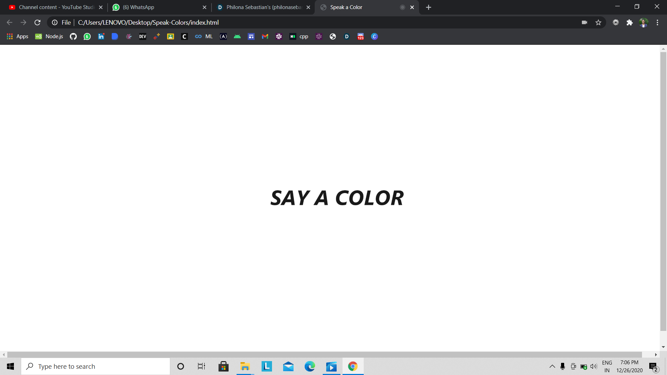
Task: Open the ML bookmark
Action: [x=204, y=36]
